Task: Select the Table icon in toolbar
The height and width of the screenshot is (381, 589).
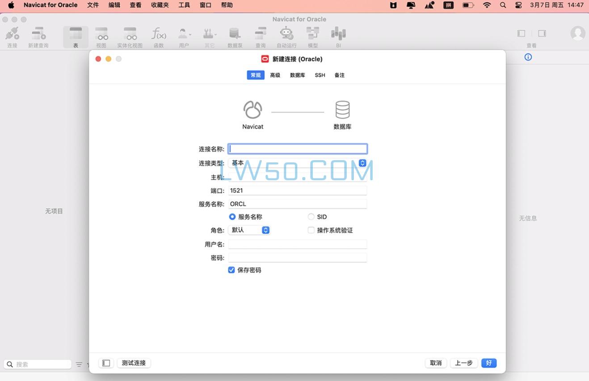Action: pos(76,34)
